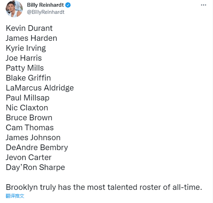Open the @BillyReinhardt handle link
Image resolution: width=213 pixels, height=203 pixels.
click(x=46, y=12)
